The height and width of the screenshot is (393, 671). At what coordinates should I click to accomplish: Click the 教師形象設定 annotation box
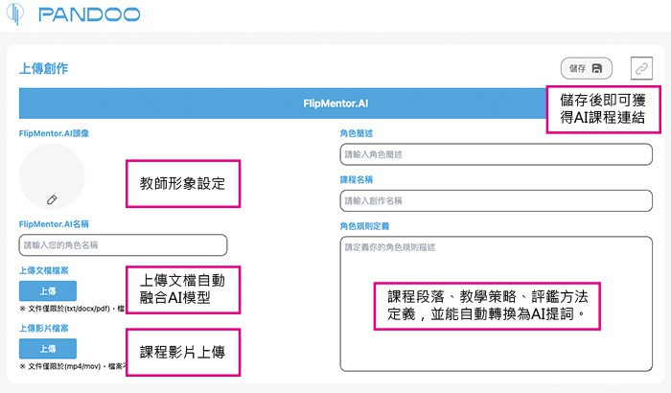click(182, 179)
